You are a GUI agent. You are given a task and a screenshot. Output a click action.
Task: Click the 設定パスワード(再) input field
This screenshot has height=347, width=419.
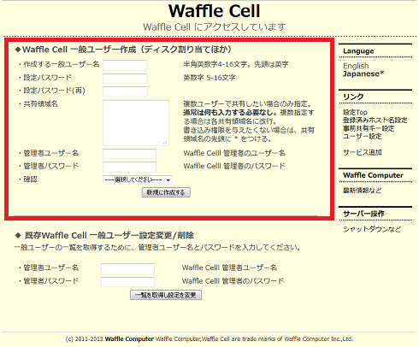[x=125, y=91]
